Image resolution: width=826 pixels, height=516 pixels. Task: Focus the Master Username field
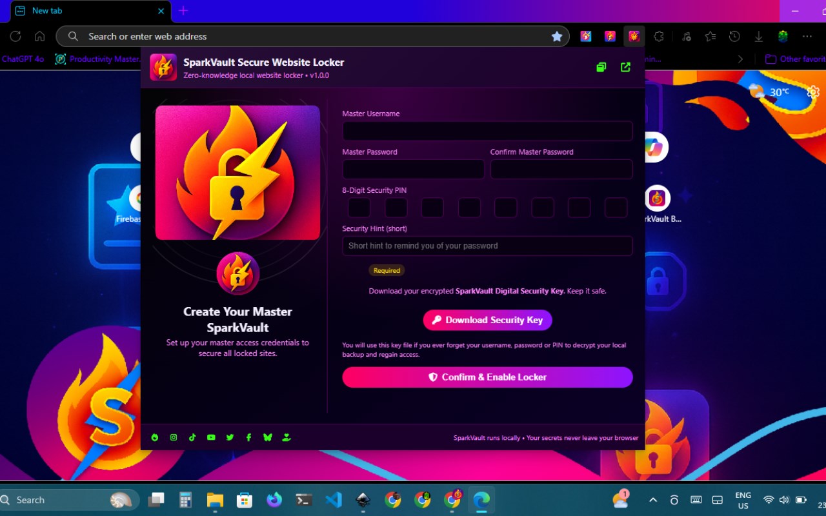pyautogui.click(x=487, y=131)
